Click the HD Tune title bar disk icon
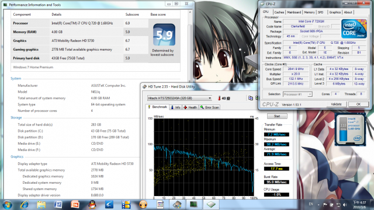The height and width of the screenshot is (210, 374). pos(144,87)
